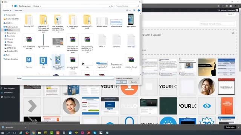The image size is (241, 135).
Task: Open Rich Snippets in WordPress sidebar
Action: coord(9,88)
